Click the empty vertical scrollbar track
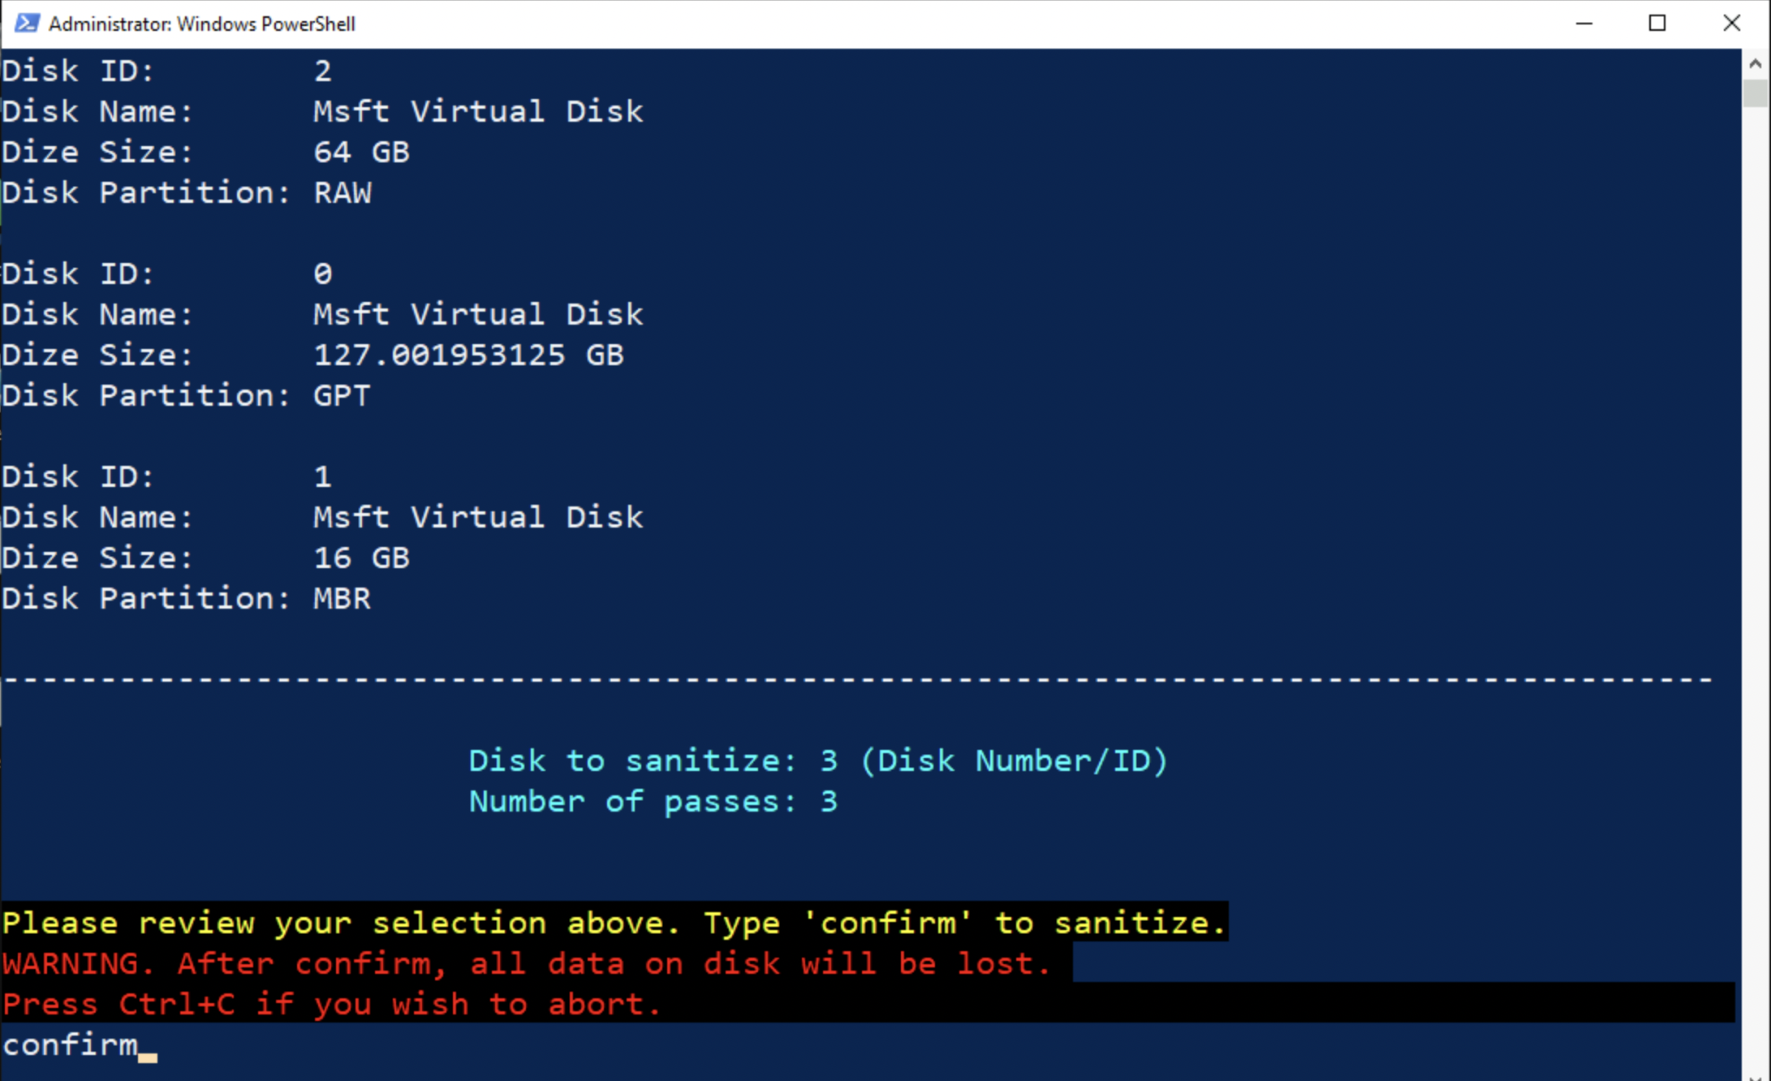This screenshot has height=1081, width=1771. click(1756, 584)
